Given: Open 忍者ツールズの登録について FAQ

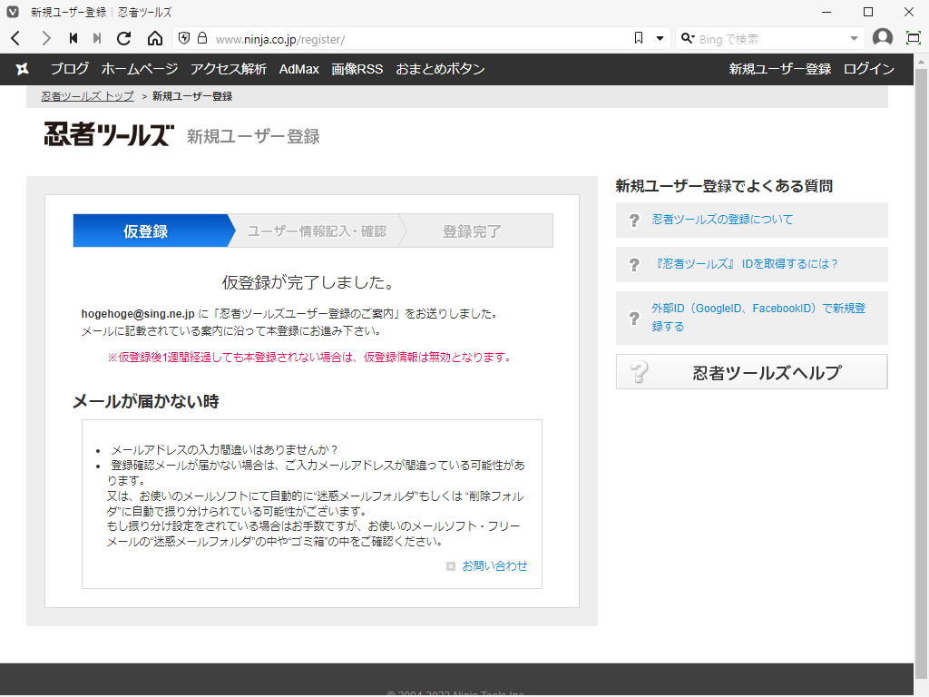Looking at the screenshot, I should (x=722, y=220).
